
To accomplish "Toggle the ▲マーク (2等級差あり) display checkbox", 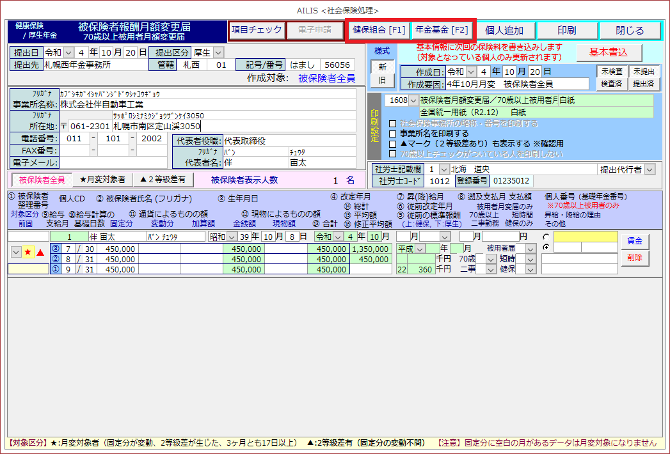I will [x=393, y=144].
